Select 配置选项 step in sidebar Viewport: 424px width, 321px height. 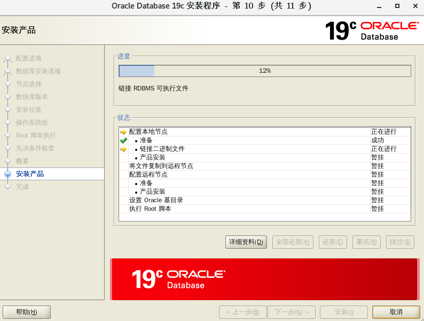(x=29, y=58)
